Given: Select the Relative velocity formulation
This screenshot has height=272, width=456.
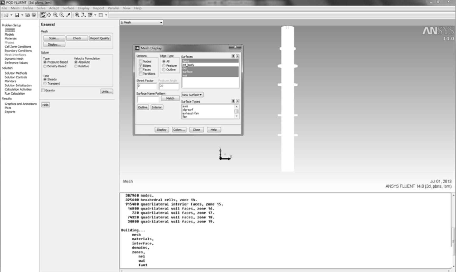Looking at the screenshot, I should tap(76, 66).
